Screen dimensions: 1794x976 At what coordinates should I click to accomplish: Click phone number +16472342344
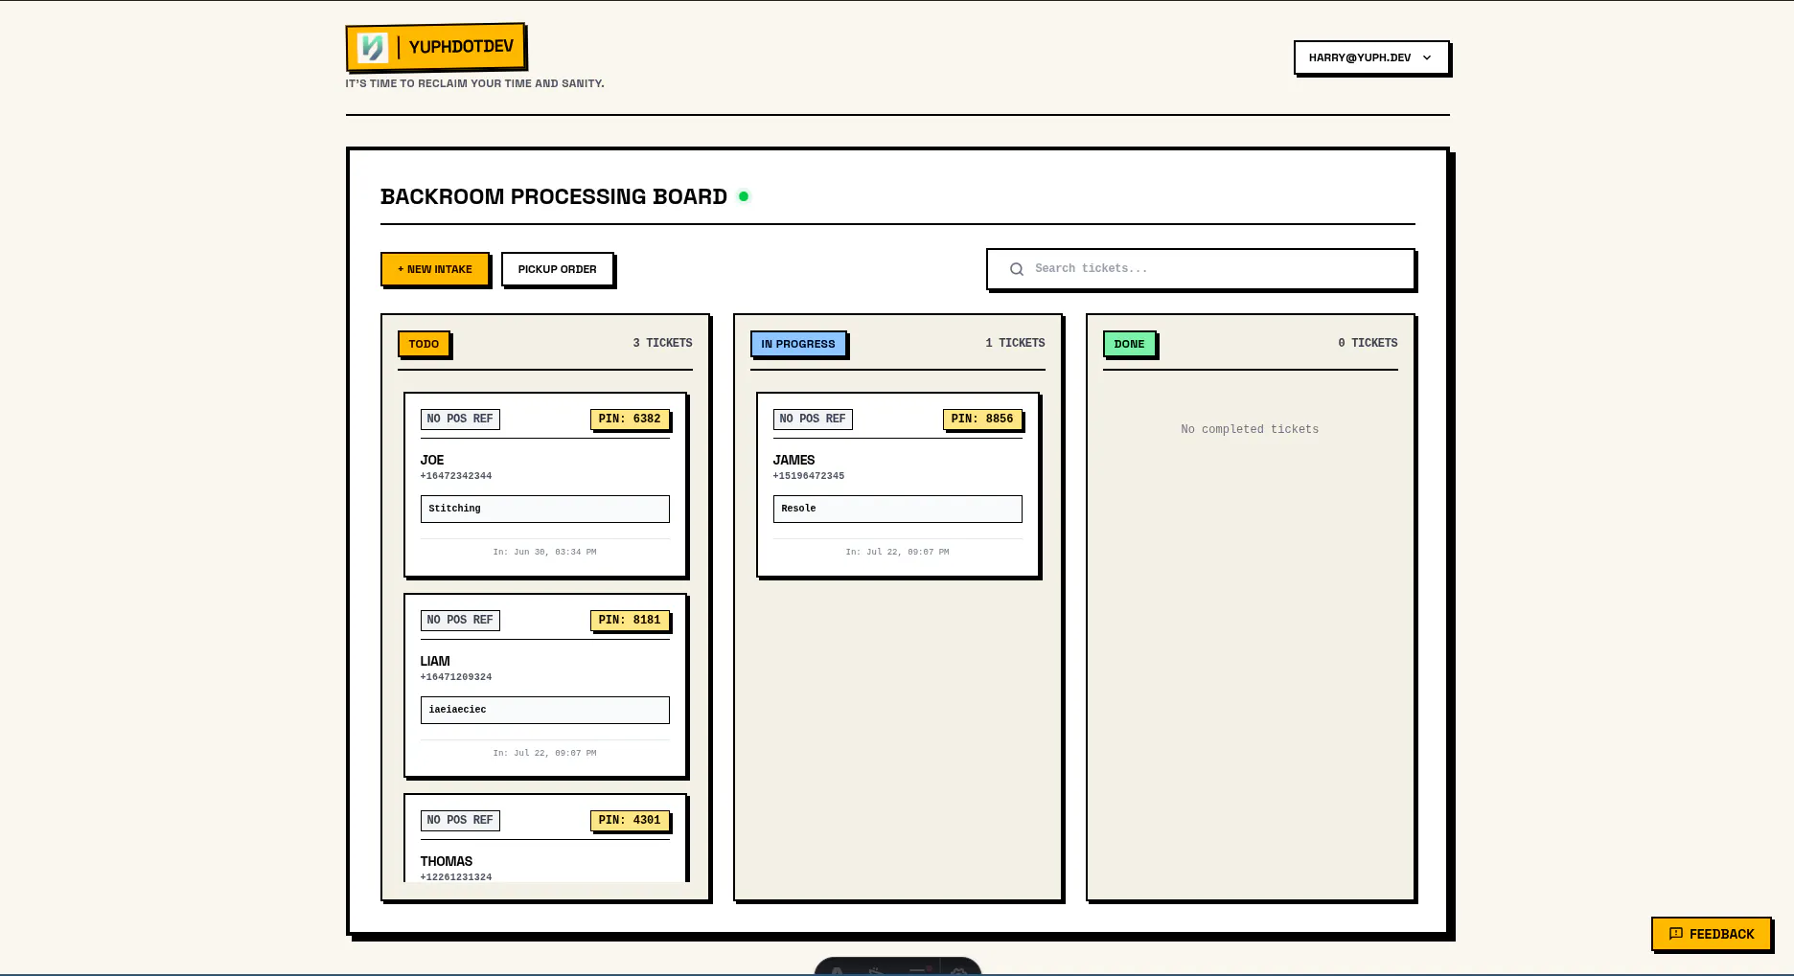click(x=456, y=476)
